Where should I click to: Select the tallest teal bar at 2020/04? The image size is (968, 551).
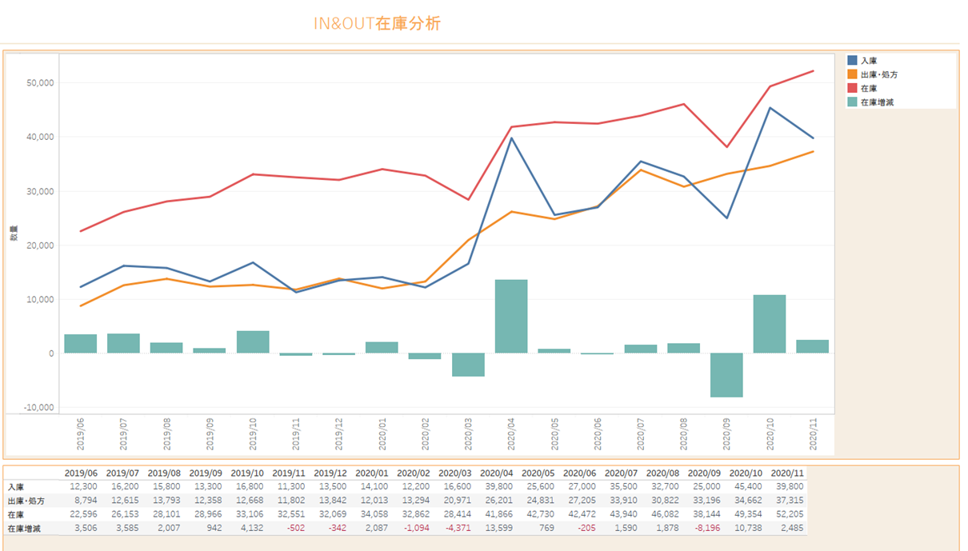coord(511,317)
